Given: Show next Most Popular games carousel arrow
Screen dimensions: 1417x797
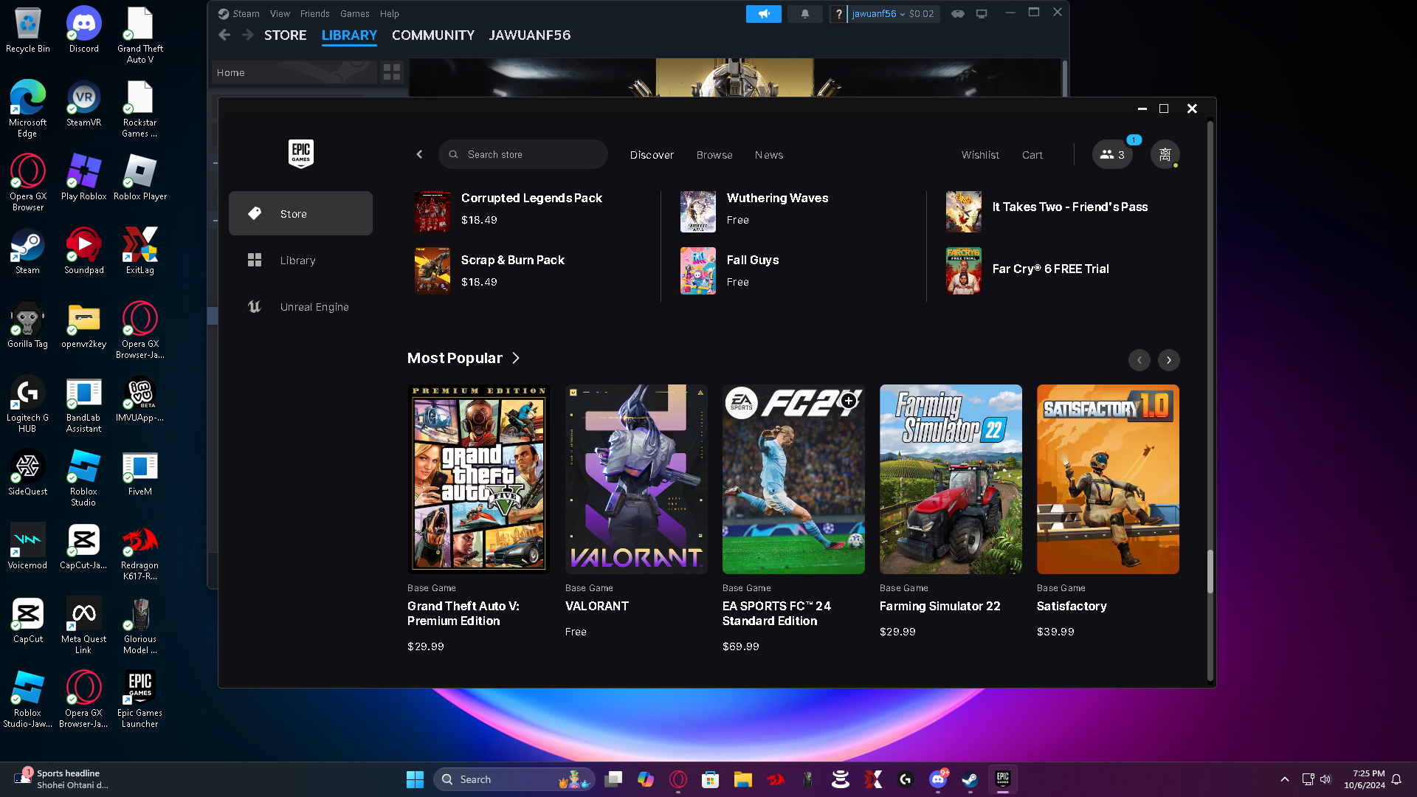Looking at the screenshot, I should click(x=1168, y=360).
